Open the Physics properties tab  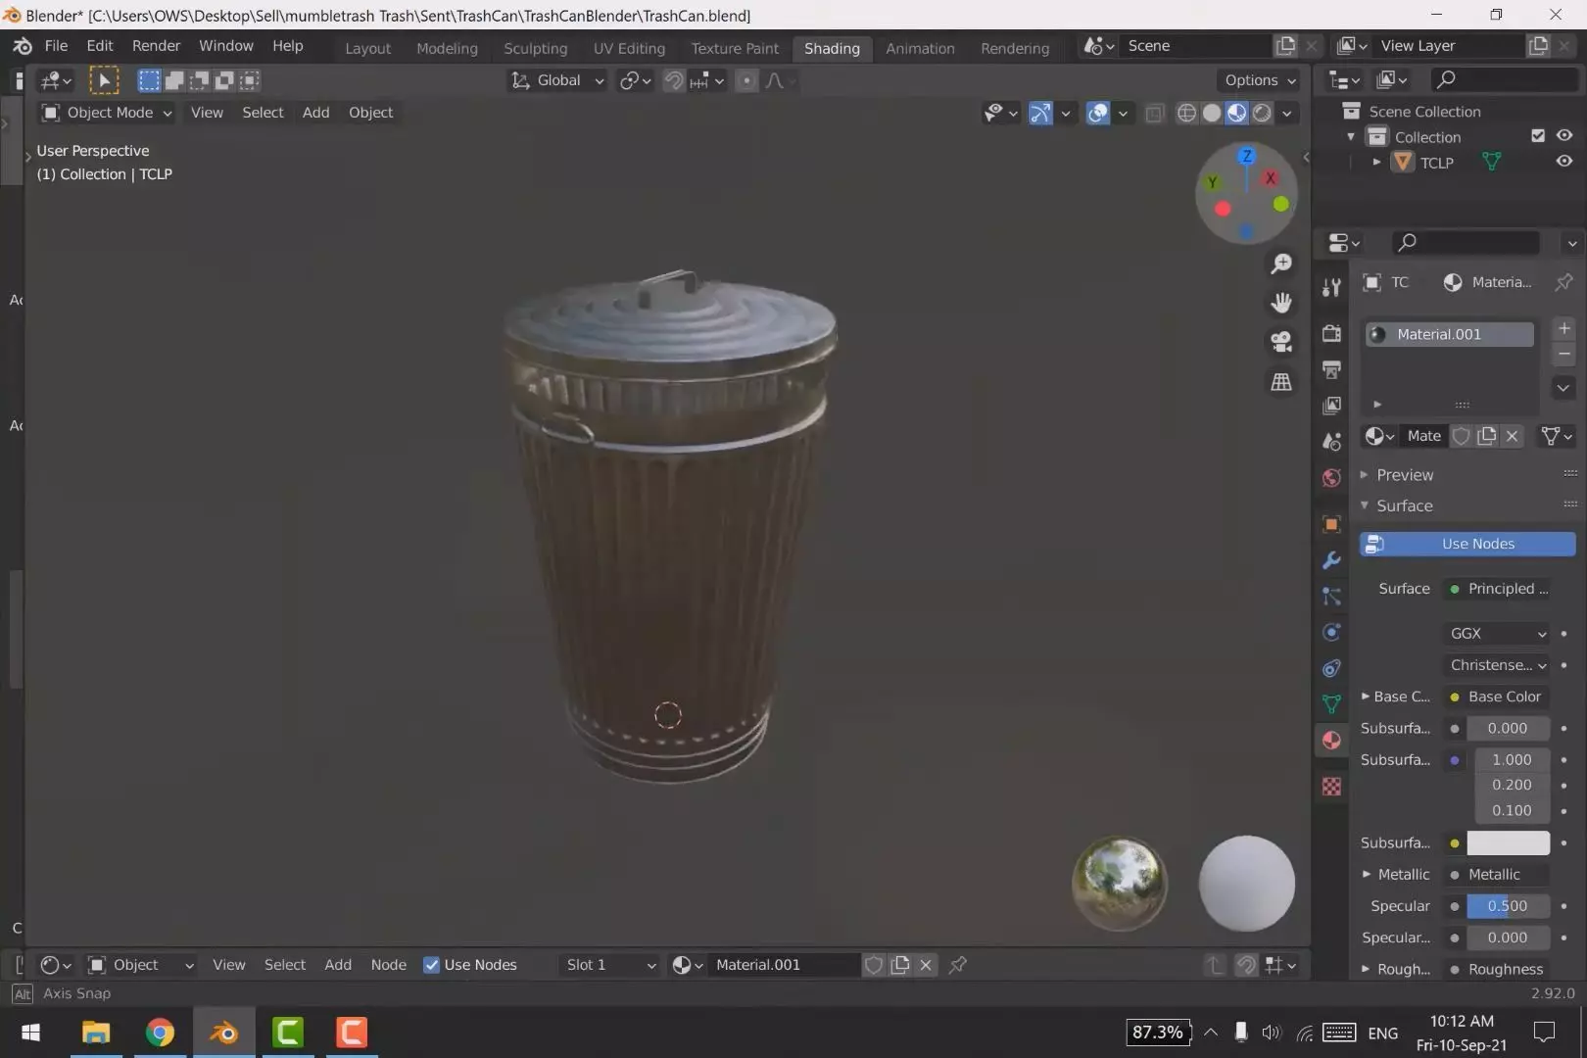1331,632
